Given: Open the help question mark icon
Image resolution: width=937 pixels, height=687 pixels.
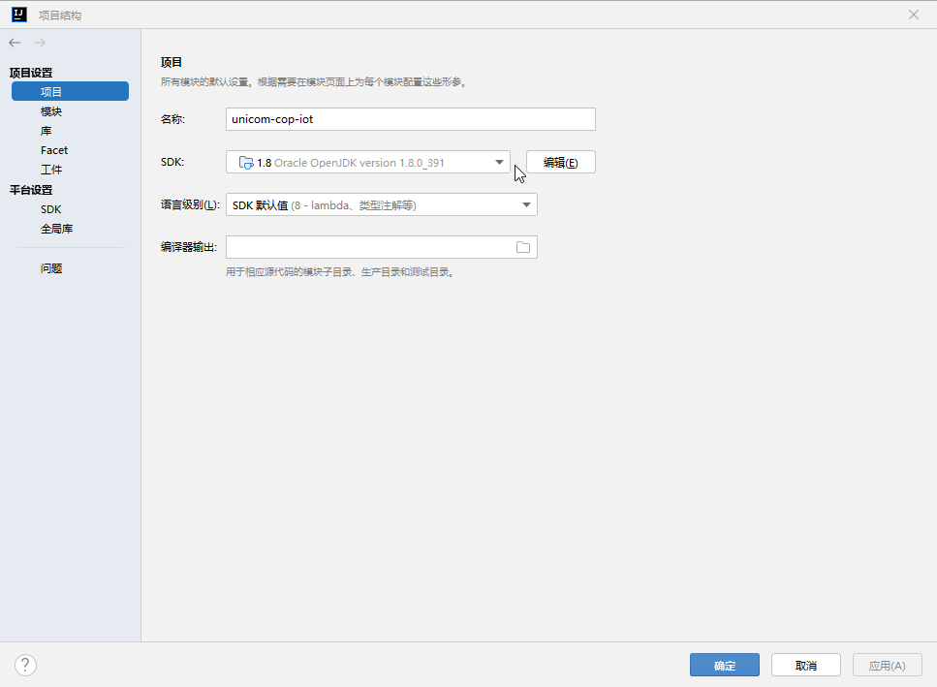Looking at the screenshot, I should [x=24, y=665].
